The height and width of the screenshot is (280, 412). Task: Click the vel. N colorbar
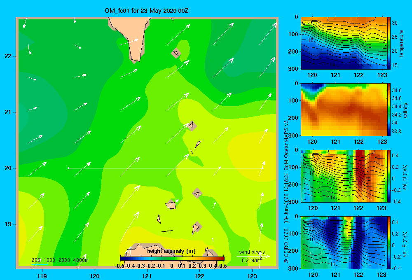point(389,176)
